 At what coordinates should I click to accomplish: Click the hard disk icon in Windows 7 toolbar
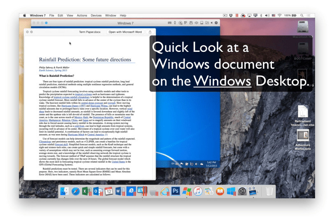[x=202, y=23]
